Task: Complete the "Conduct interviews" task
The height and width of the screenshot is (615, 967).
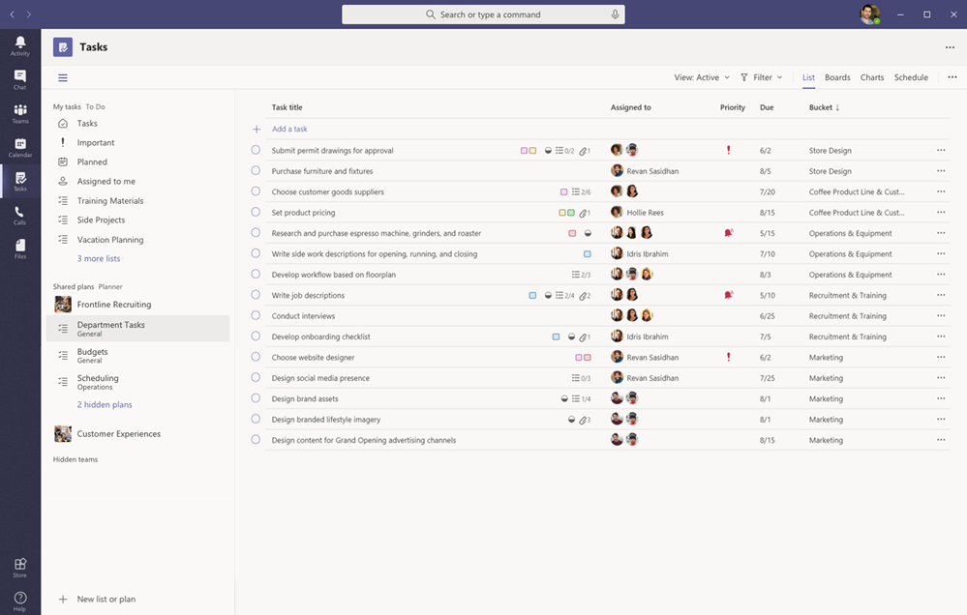Action: (255, 315)
